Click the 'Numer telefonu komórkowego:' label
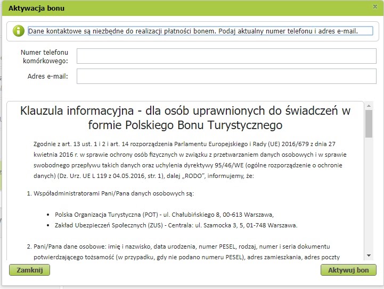Image resolution: width=384 pixels, height=289 pixels. point(44,56)
